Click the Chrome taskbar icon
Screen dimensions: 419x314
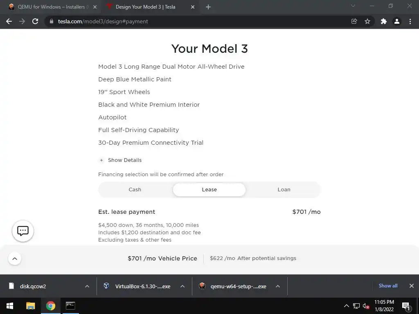pos(50,306)
